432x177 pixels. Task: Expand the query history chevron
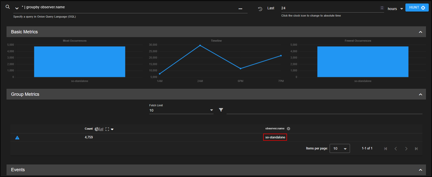17,8
